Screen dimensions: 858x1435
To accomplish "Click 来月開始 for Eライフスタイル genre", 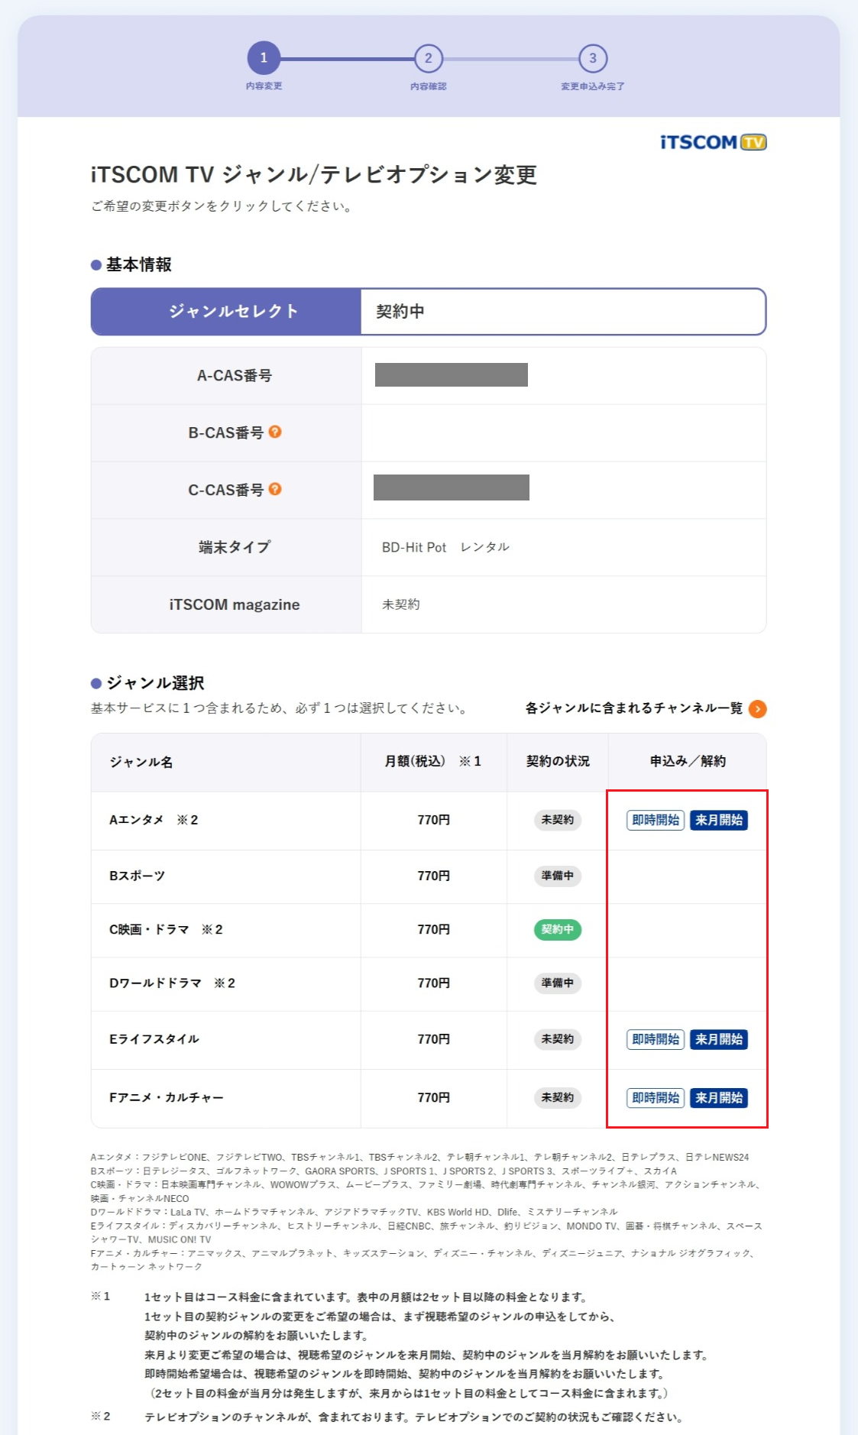I will 718,1039.
